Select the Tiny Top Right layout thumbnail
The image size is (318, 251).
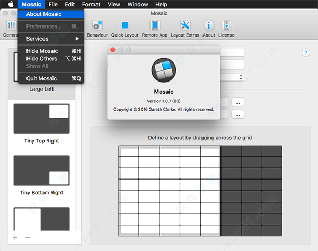(41, 119)
